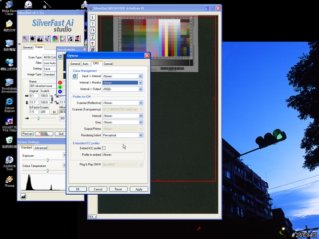Click Reset in the Options dialog
The image size is (319, 239).
(118, 189)
